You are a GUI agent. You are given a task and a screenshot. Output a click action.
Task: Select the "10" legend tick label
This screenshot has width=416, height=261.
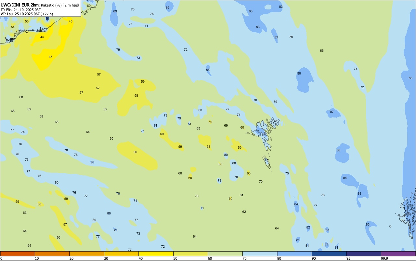click(x=37, y=258)
